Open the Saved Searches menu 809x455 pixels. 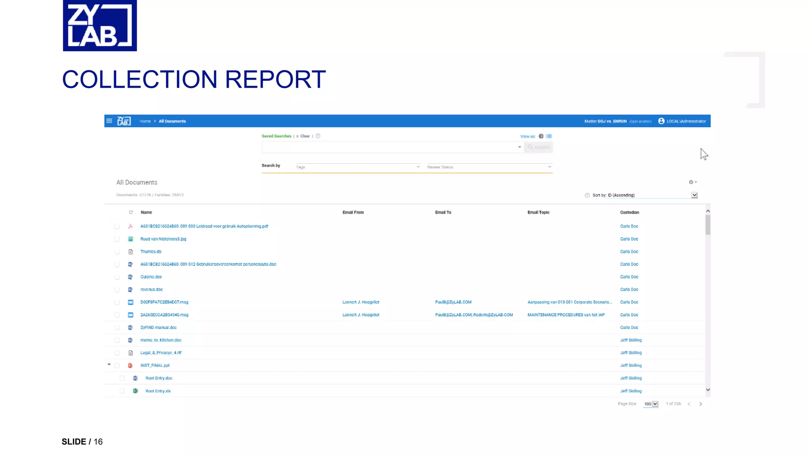(x=276, y=136)
